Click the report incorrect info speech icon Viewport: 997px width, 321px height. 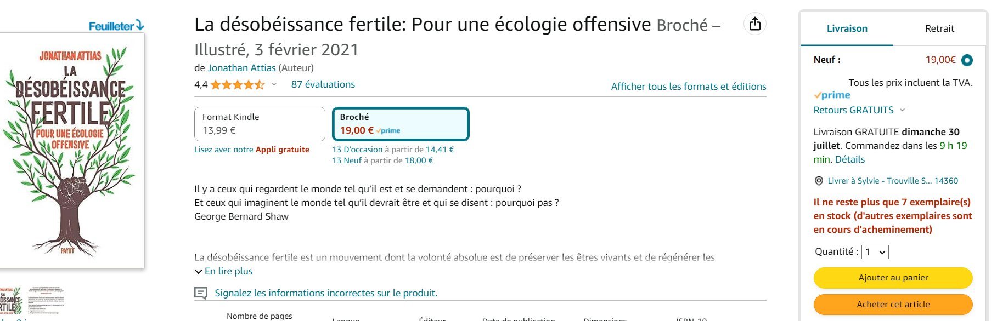pos(201,293)
